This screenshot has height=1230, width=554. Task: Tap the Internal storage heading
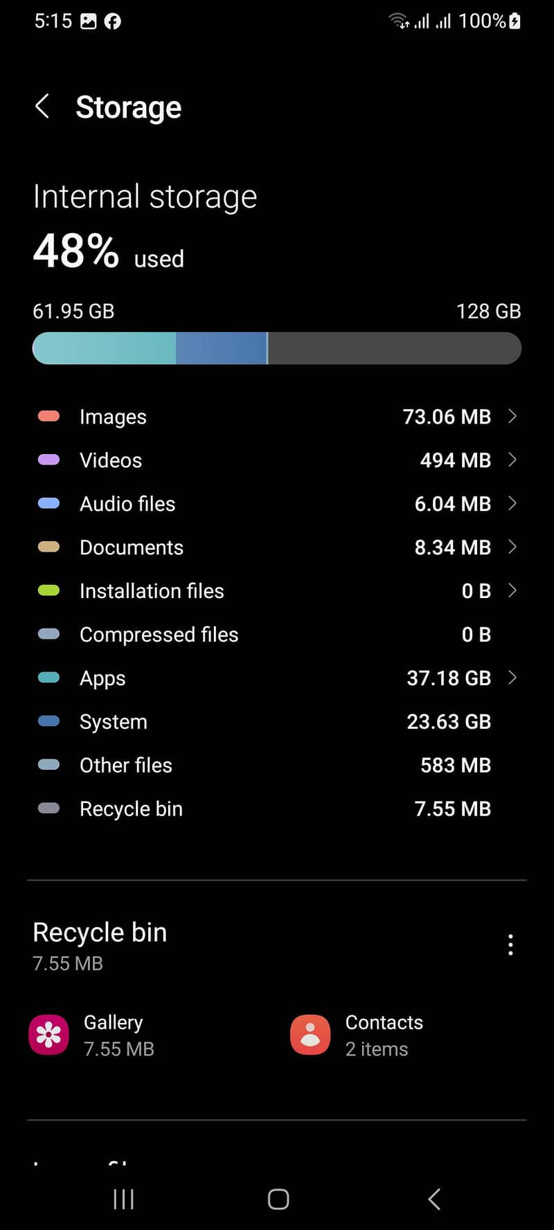pos(145,197)
